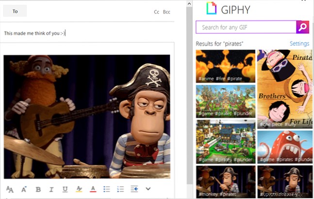Show the Cc field
314x199 pixels.
pos(157,12)
